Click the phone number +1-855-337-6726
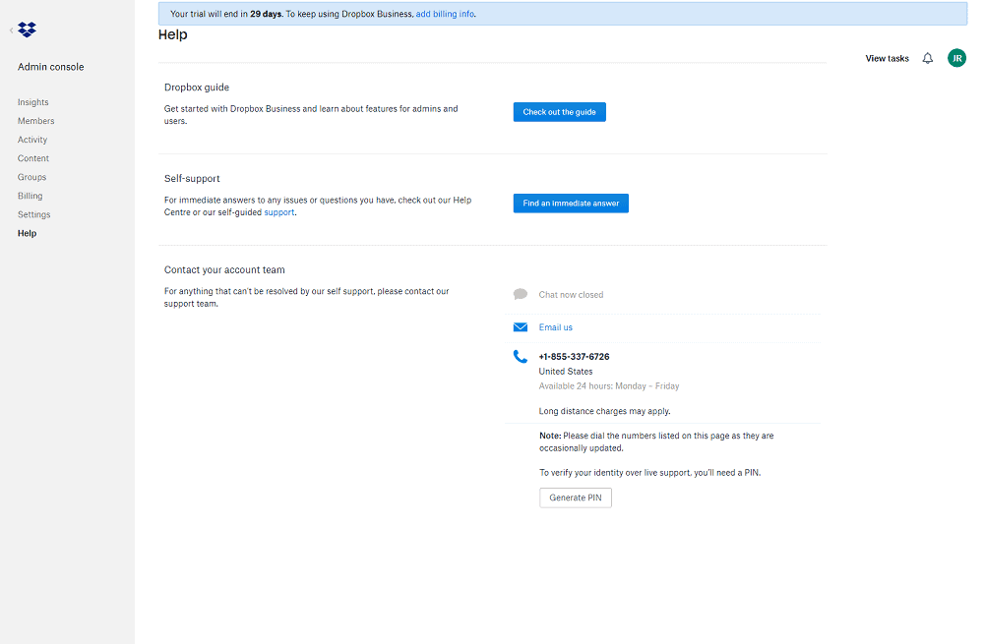Viewport: 984px width, 644px height. click(x=575, y=357)
